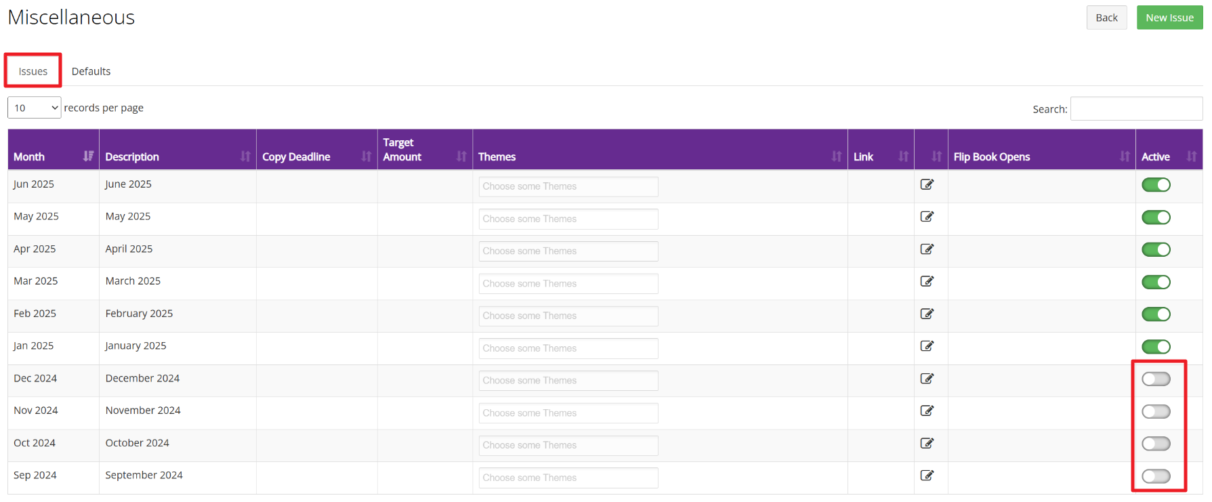Select the April 2025 description cell
1212x502 pixels.
[x=177, y=251]
